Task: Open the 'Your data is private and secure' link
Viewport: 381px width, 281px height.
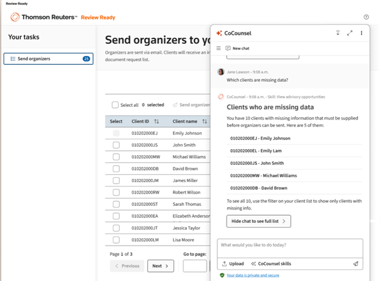Action: [x=252, y=276]
